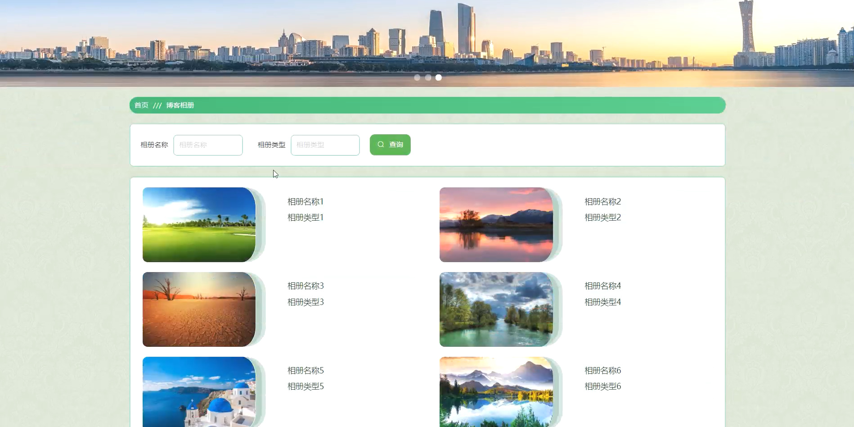
Task: Click the text 相册名称3
Action: (306, 286)
